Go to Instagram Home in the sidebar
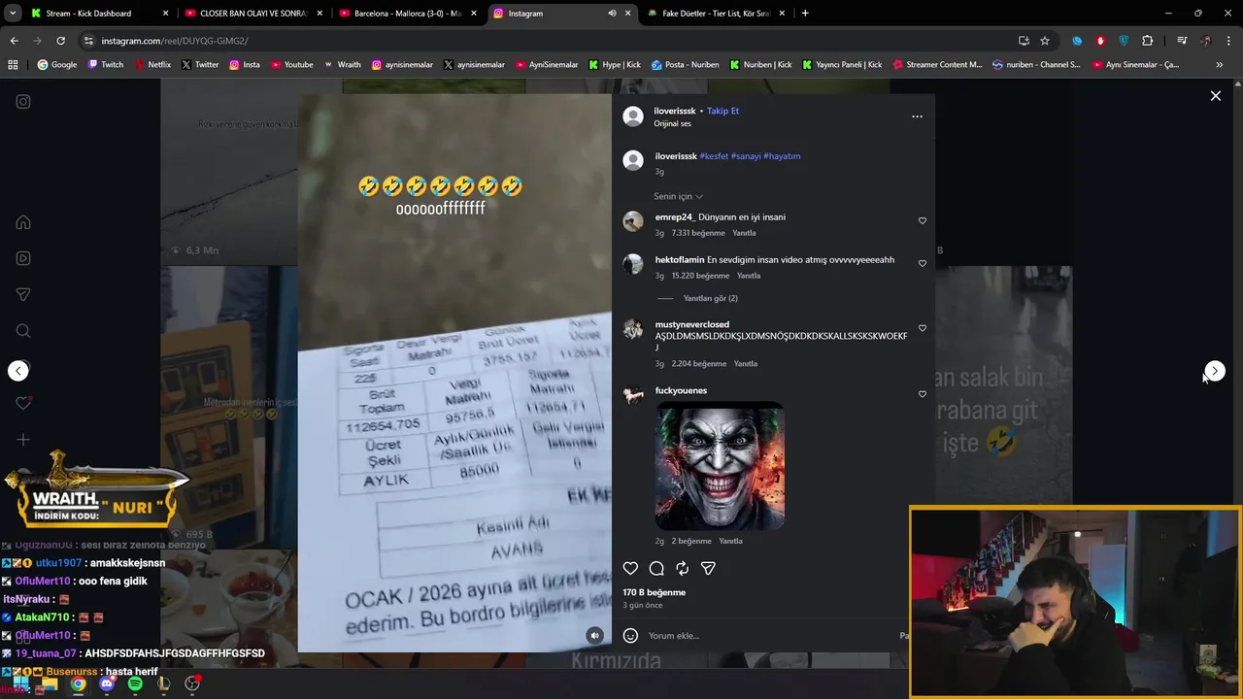The height and width of the screenshot is (699, 1243). [x=23, y=222]
